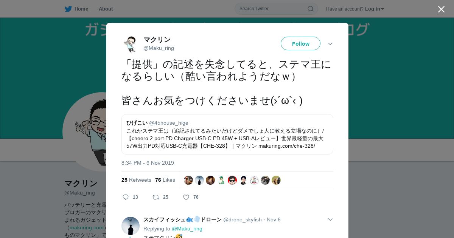Click the Twitter bird Home icon

[68, 9]
